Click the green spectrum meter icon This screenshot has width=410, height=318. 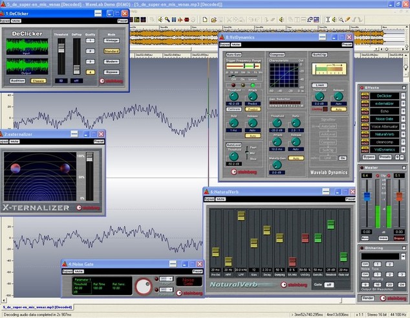[136, 19]
